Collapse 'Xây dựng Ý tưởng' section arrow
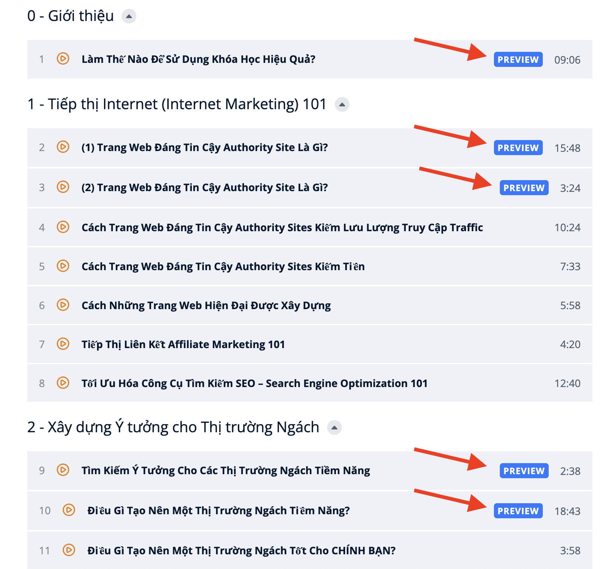 [334, 427]
